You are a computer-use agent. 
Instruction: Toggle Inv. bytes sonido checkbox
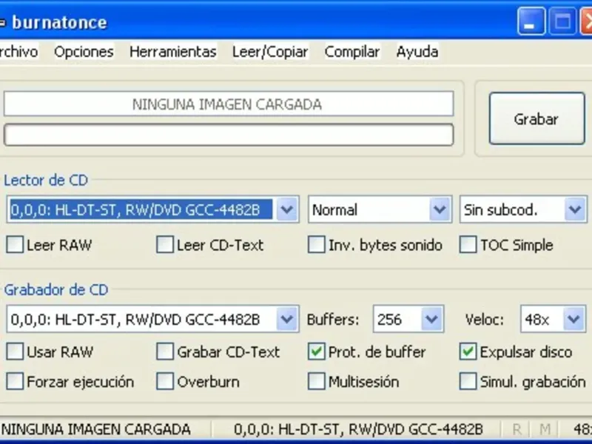click(x=317, y=245)
